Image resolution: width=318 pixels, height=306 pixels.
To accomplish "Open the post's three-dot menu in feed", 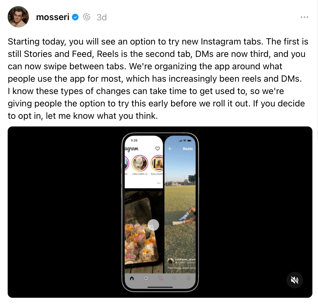I will point(159,183).
